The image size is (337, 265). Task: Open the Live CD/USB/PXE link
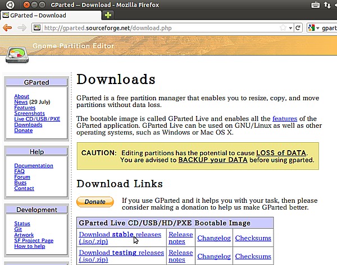(37, 119)
